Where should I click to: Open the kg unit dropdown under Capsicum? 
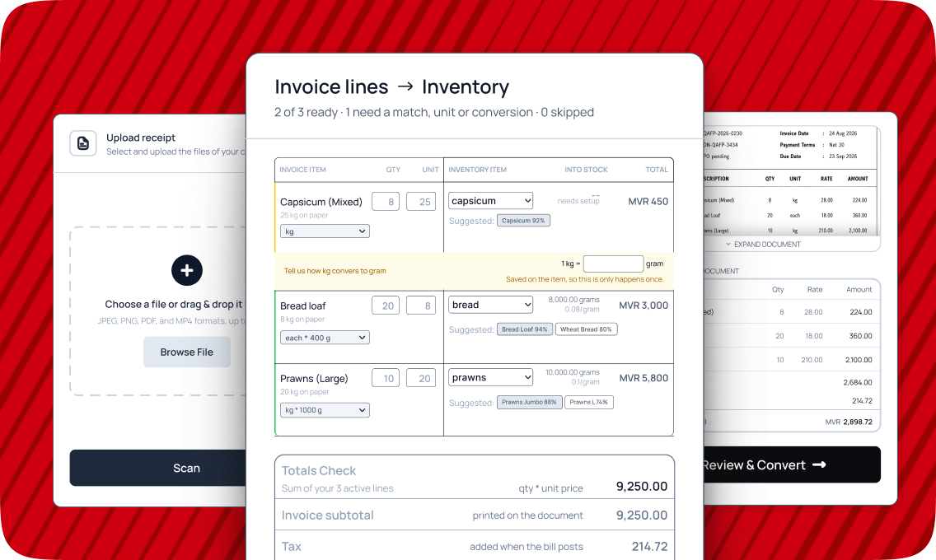tap(325, 231)
